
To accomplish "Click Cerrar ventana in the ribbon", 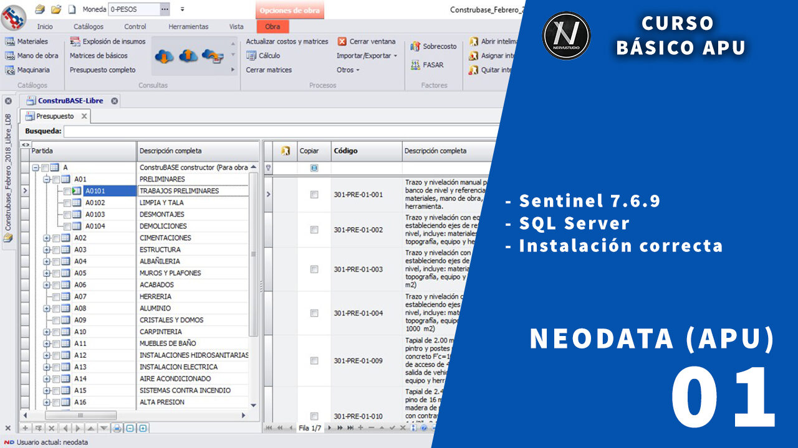I will coord(367,41).
